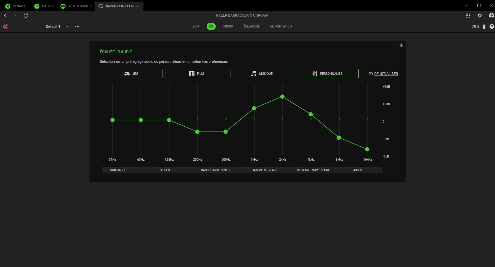
Task: Go forward with the right arrow
Action: [15, 16]
